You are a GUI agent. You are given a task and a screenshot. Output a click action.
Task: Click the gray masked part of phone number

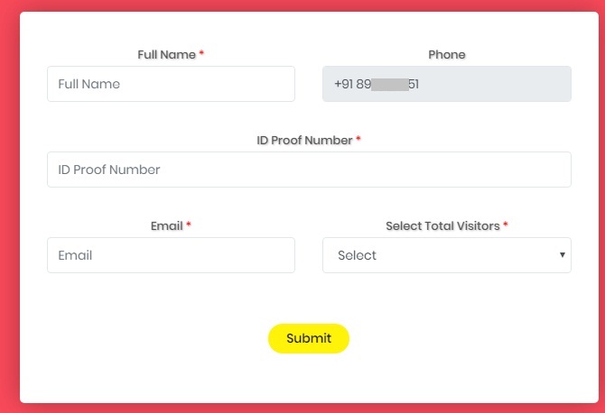click(389, 85)
